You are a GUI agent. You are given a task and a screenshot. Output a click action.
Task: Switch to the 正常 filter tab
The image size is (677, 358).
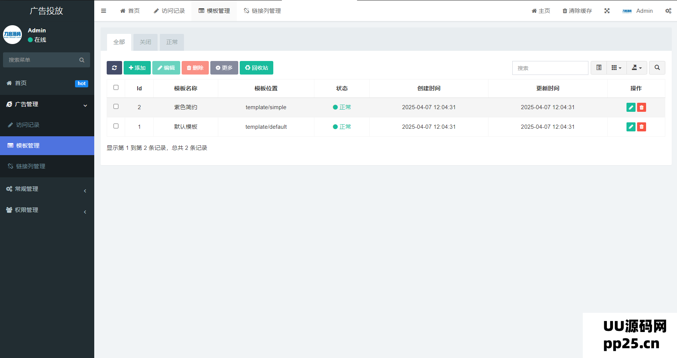[172, 42]
